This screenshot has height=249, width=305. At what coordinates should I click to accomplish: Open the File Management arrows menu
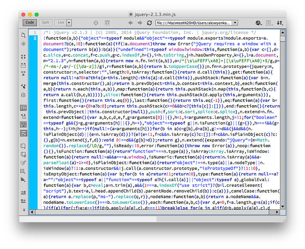coord(280,23)
